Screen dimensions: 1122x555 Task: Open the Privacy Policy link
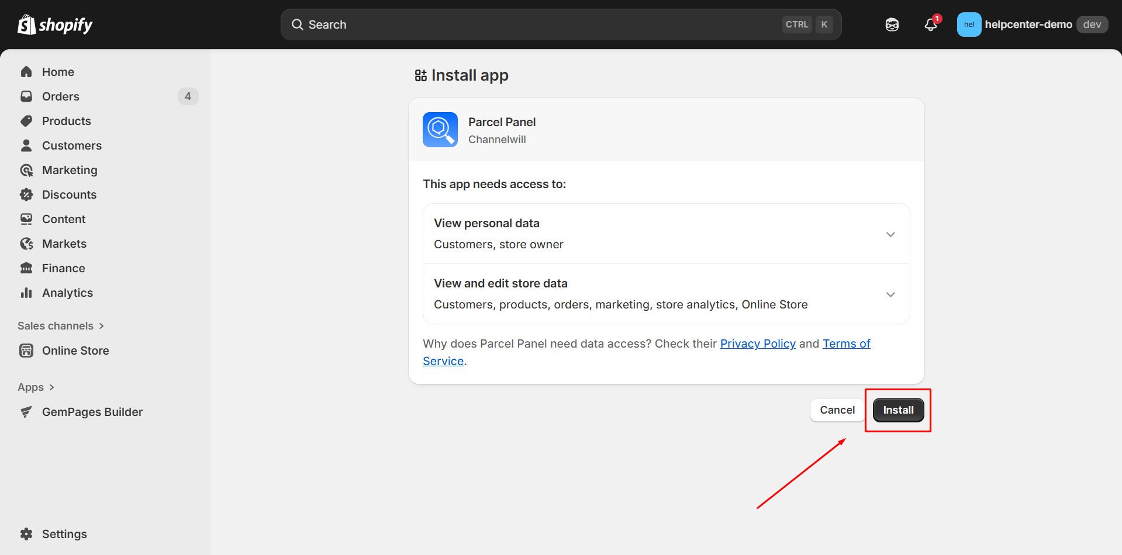[757, 344]
